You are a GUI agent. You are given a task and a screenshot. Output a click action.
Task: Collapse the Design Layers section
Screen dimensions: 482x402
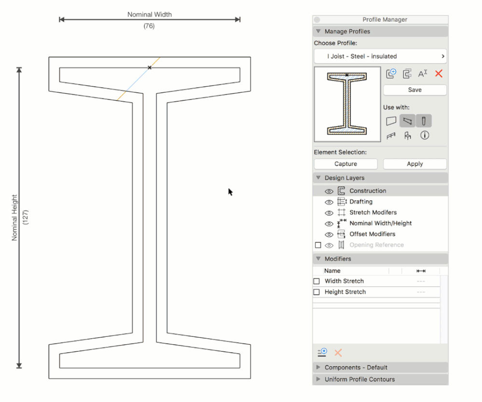(x=318, y=178)
